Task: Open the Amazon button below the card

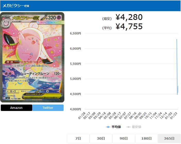Action: [x=16, y=108]
